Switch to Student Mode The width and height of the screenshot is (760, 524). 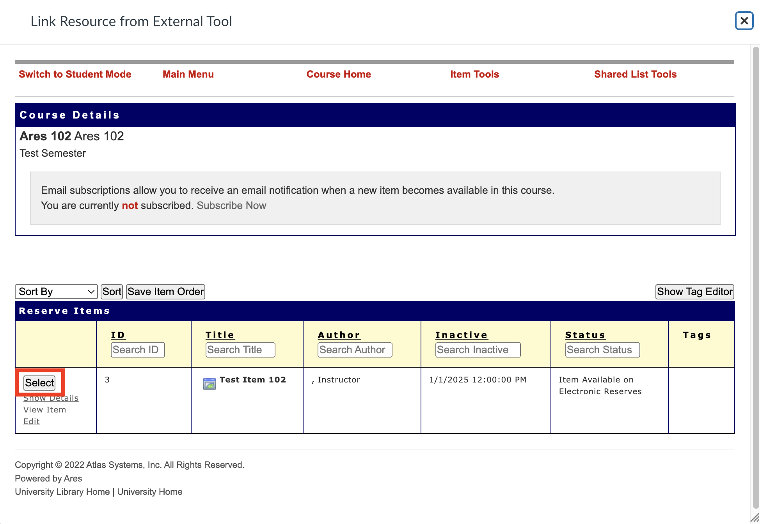click(x=75, y=74)
